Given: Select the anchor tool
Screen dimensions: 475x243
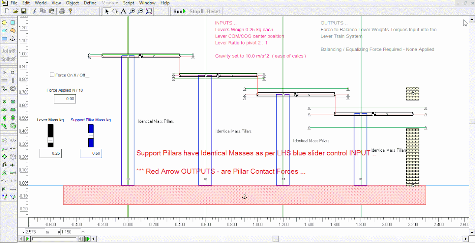Looking at the screenshot, I should [x=13, y=39].
